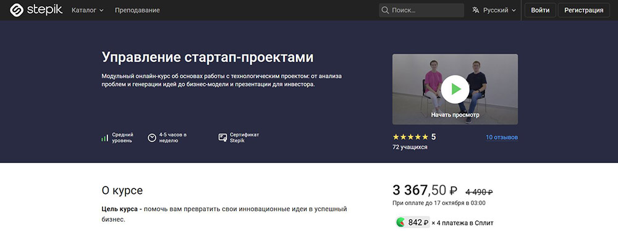Click the Начать просмотр caption
The height and width of the screenshot is (231, 618).
coord(455,115)
